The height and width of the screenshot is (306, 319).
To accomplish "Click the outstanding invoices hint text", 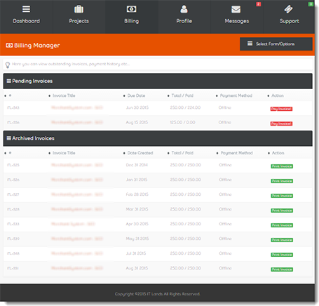I will pos(71,64).
